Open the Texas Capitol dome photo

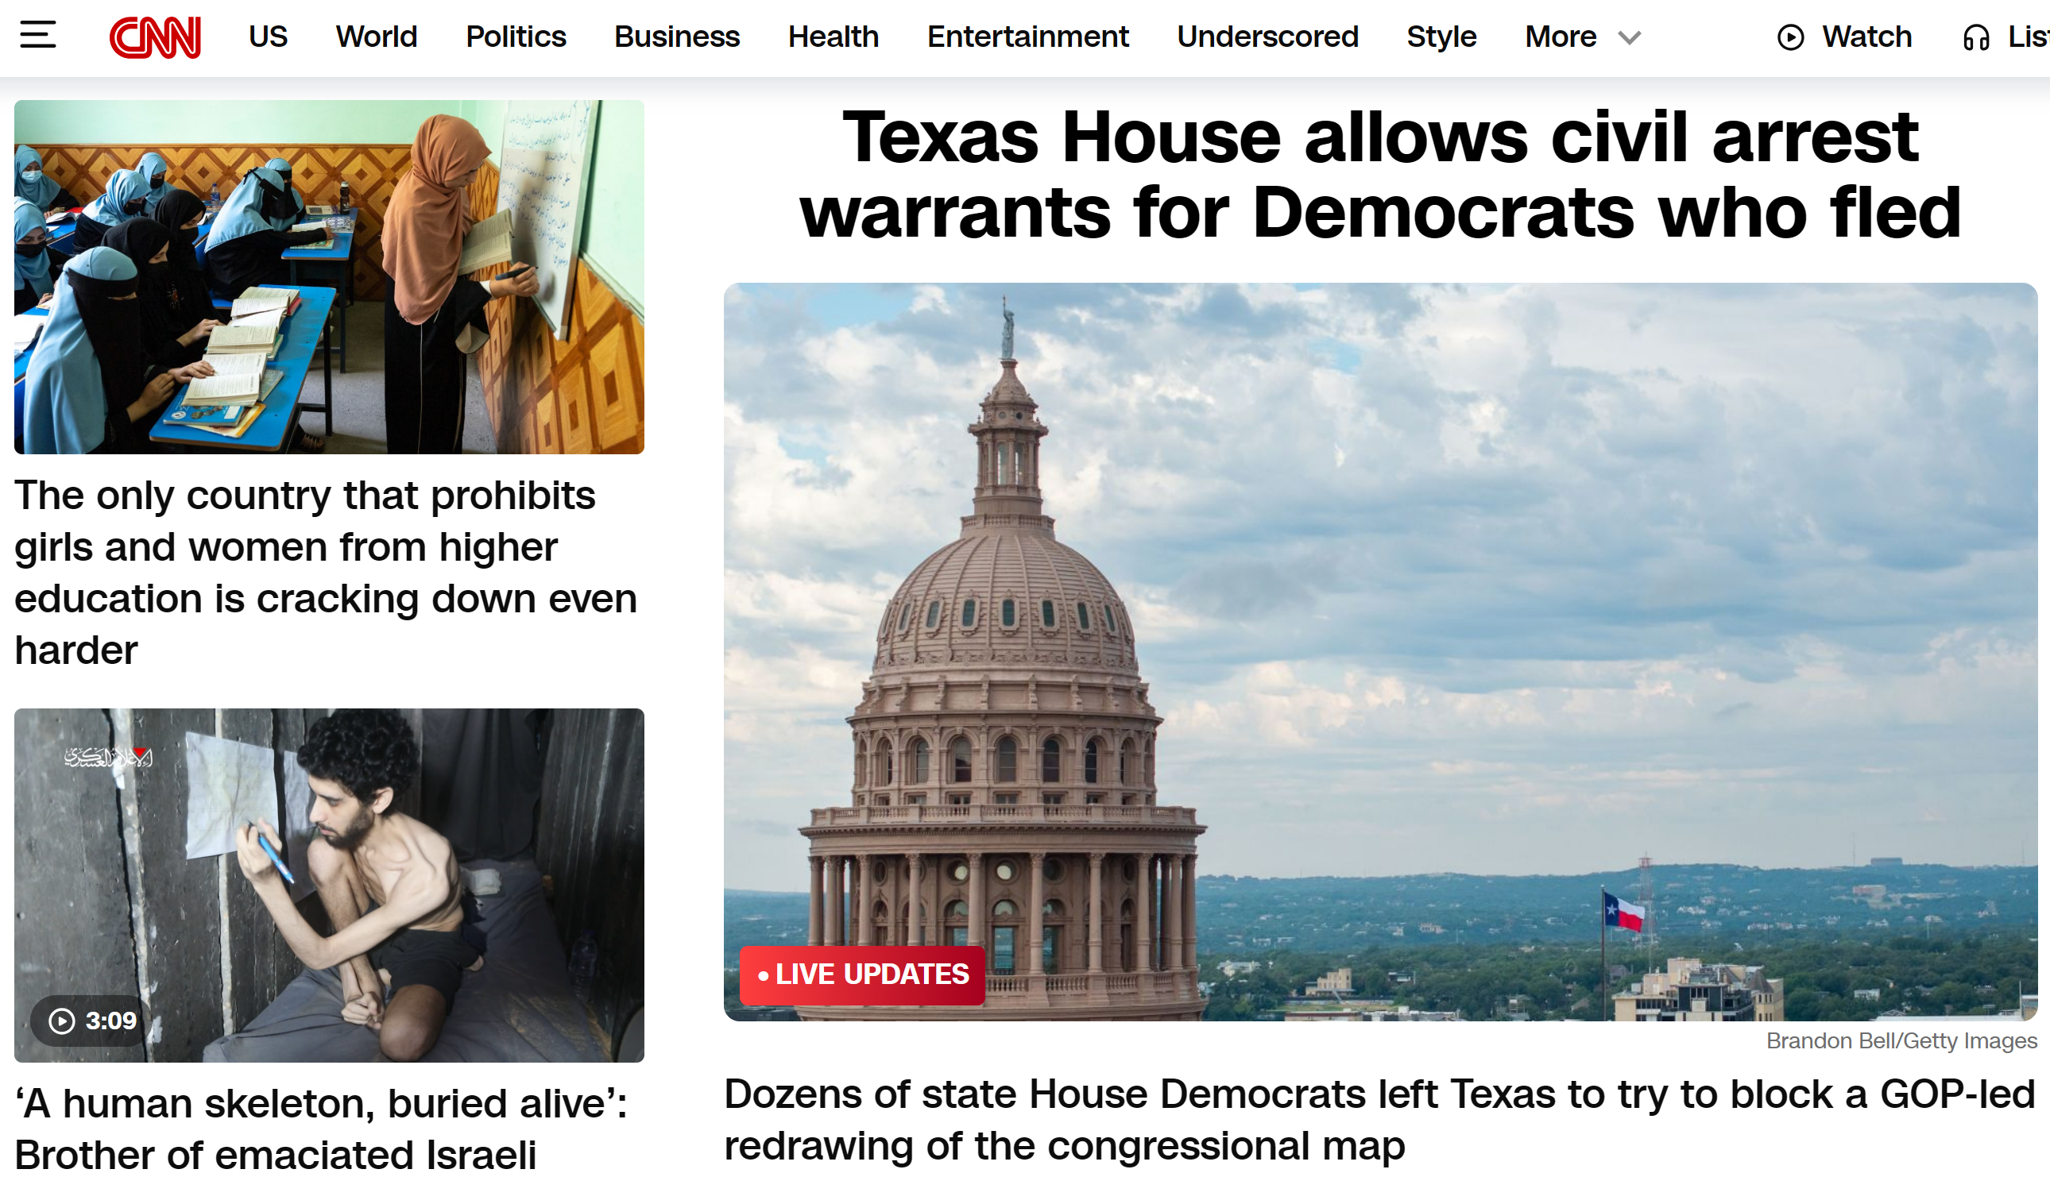(1380, 651)
